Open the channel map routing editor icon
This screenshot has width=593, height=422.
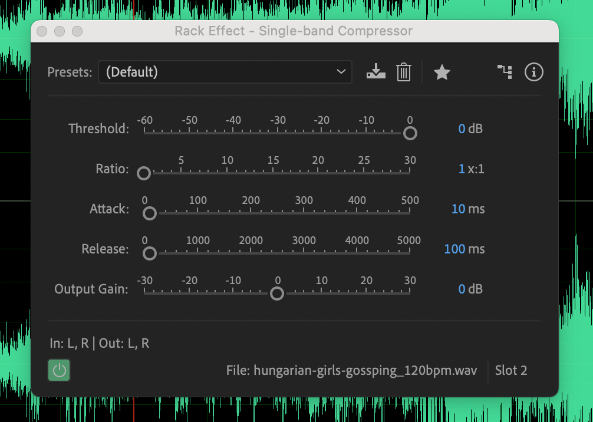505,72
